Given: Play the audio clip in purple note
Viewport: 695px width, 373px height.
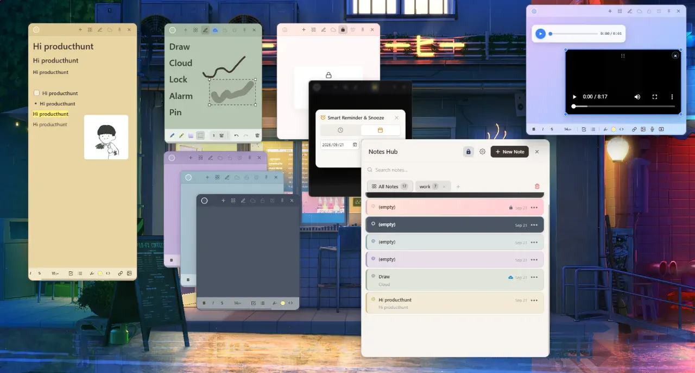Looking at the screenshot, I should pos(540,34).
